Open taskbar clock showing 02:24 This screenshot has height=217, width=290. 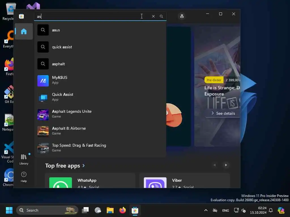pyautogui.click(x=258, y=210)
